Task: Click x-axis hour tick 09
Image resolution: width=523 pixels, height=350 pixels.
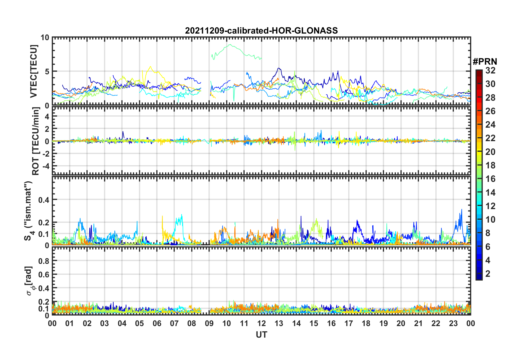Action: 209,323
